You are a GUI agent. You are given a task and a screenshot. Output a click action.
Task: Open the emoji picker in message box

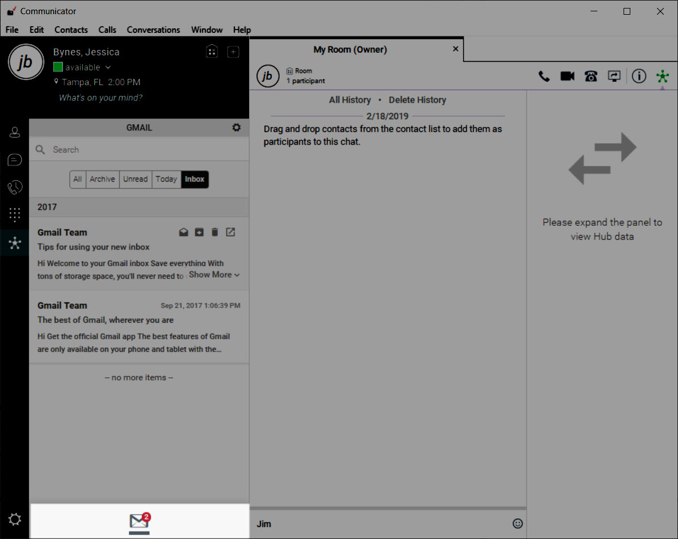[x=517, y=524]
